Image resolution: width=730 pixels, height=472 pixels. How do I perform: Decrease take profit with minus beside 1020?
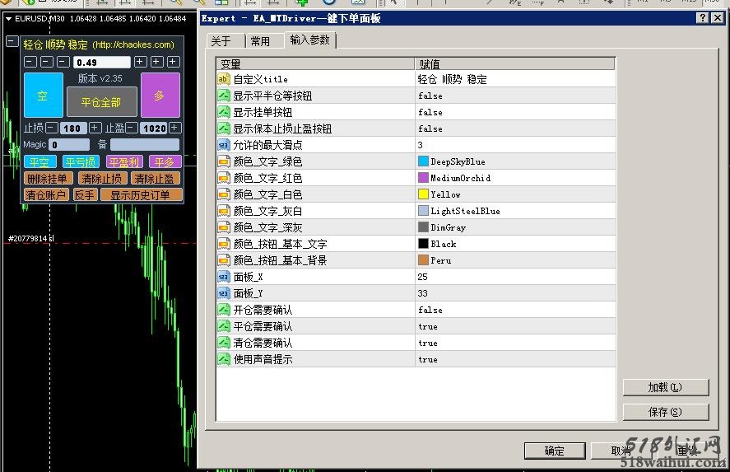[x=133, y=128]
